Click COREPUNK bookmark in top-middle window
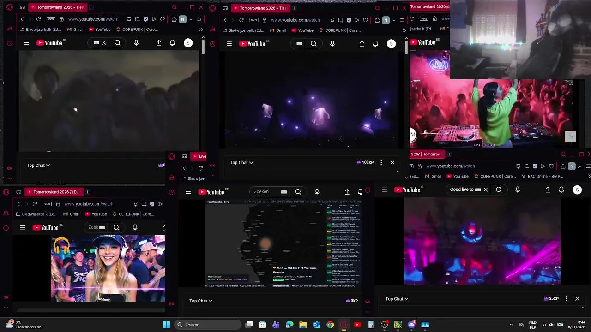Image resolution: width=591 pixels, height=332 pixels. tap(340, 30)
